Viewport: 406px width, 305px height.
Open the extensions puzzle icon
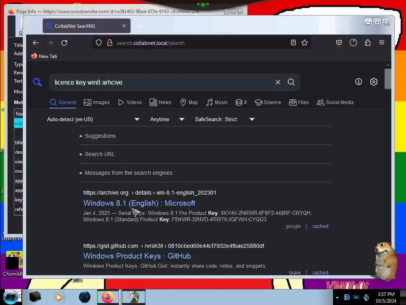368,42
